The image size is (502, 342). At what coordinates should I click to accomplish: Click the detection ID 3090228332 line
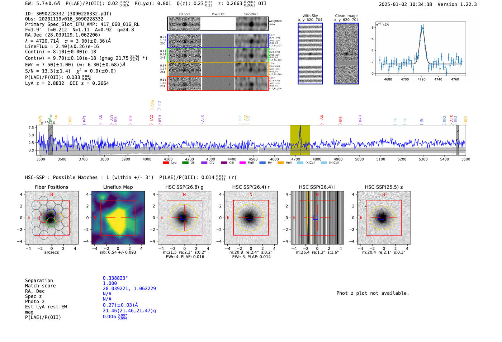pos(68,14)
